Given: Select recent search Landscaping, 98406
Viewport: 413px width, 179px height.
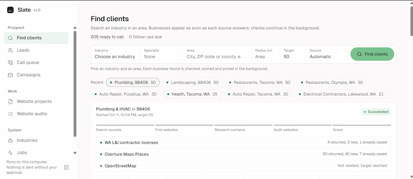Looking at the screenshot, I should [x=192, y=82].
